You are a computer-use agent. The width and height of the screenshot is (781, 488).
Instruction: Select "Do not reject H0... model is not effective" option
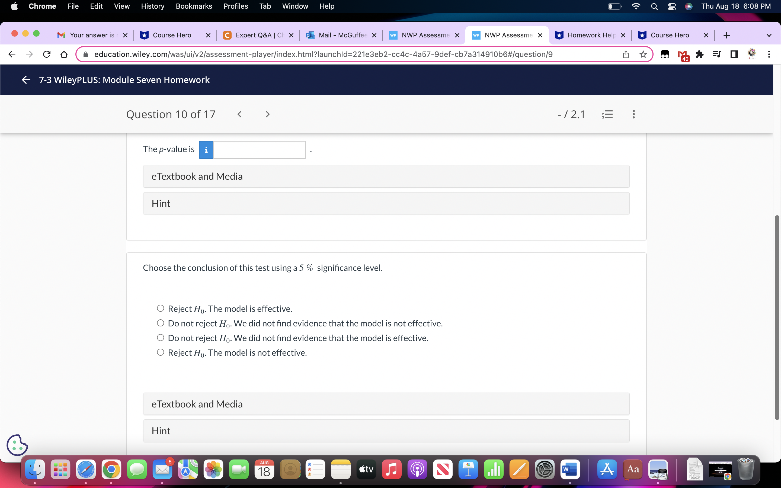click(160, 323)
